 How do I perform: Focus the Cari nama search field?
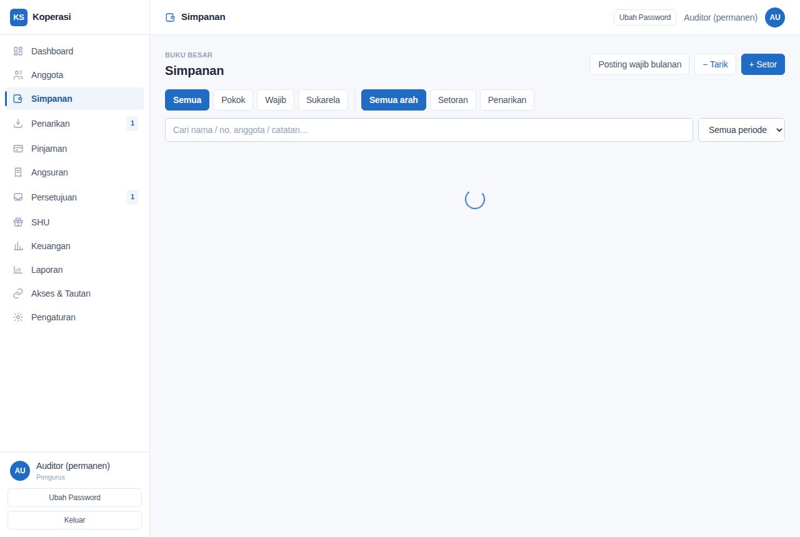click(x=429, y=130)
